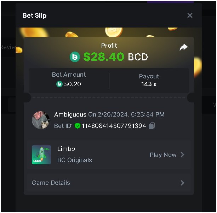This screenshot has width=217, height=213.
Task: Click the green verified shield icon
Action: (x=78, y=126)
